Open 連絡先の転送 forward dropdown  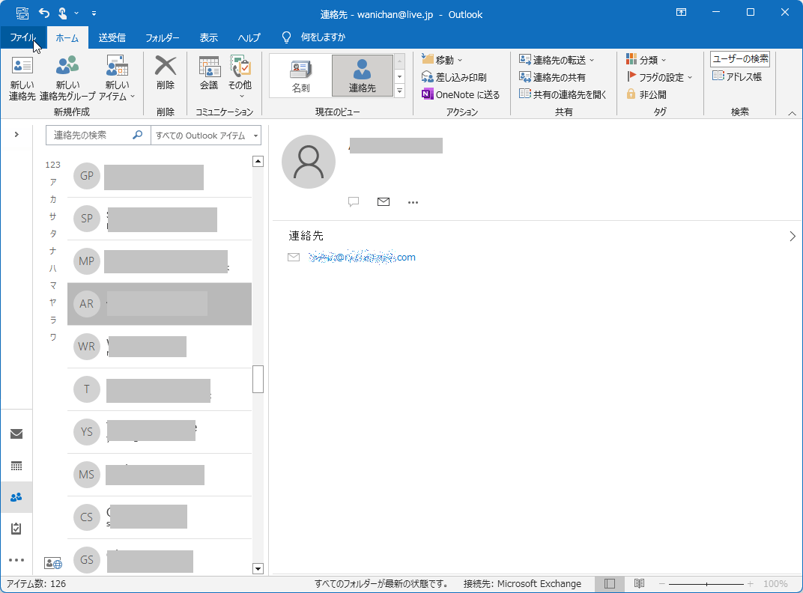pos(557,60)
